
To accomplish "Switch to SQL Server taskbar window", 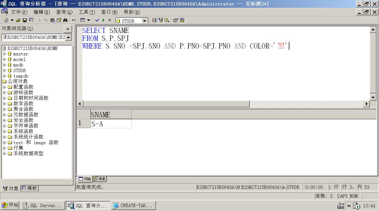I will (43, 206).
